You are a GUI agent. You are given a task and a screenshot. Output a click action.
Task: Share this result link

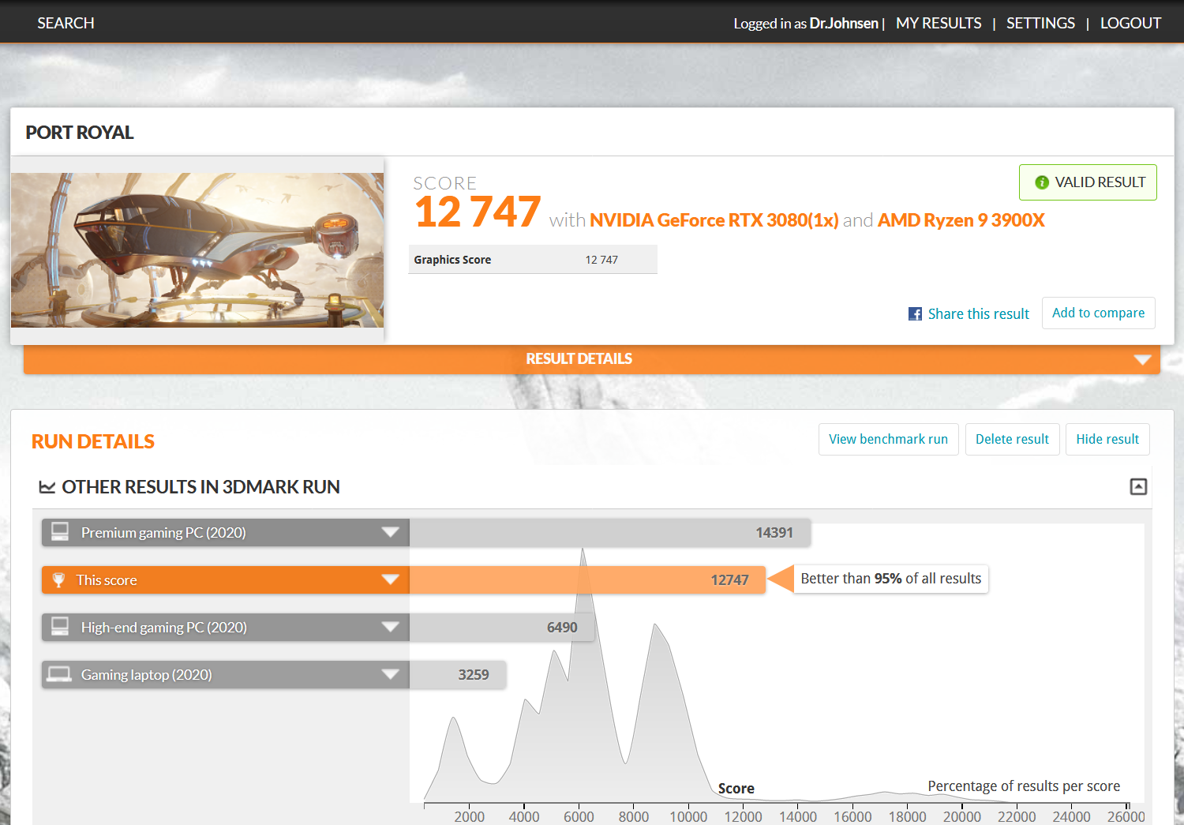pos(978,314)
